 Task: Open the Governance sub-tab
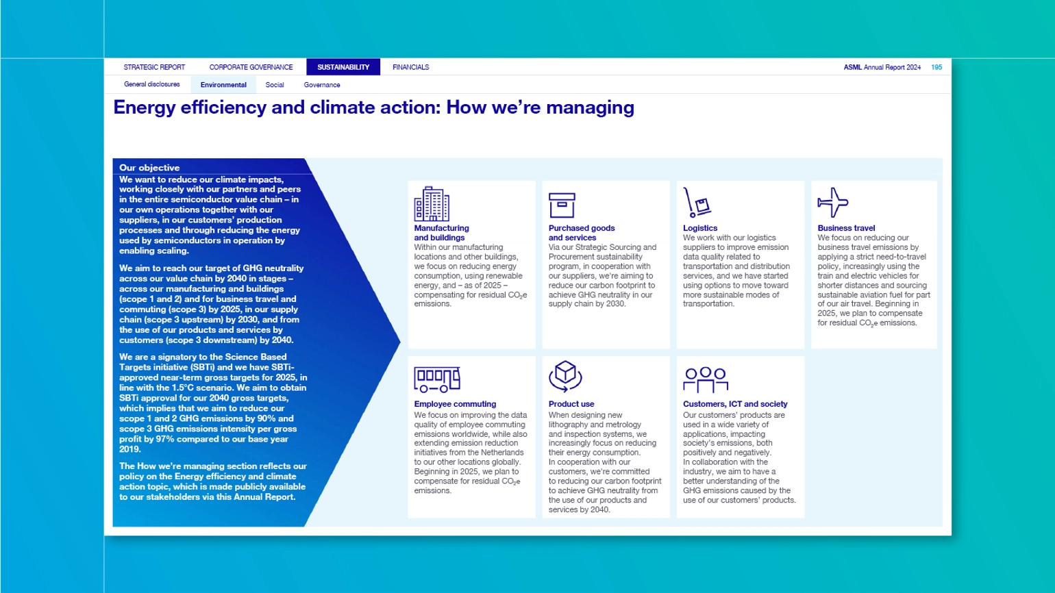point(322,85)
